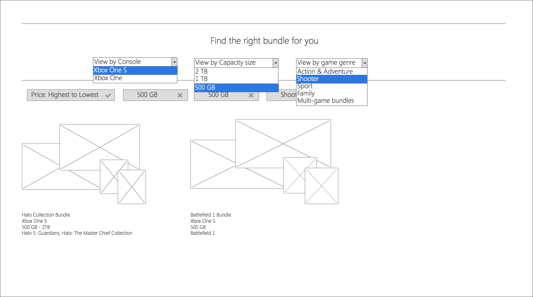Click Halo Collection Bundle title
Image resolution: width=533 pixels, height=297 pixels.
[46, 215]
